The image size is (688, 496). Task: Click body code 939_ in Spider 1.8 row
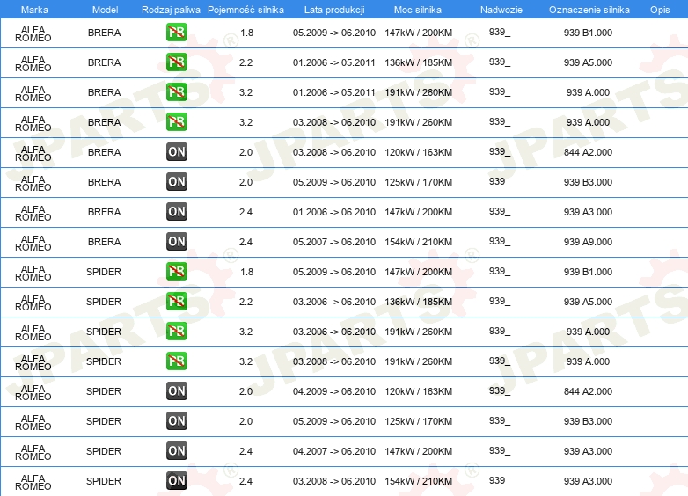pos(500,271)
